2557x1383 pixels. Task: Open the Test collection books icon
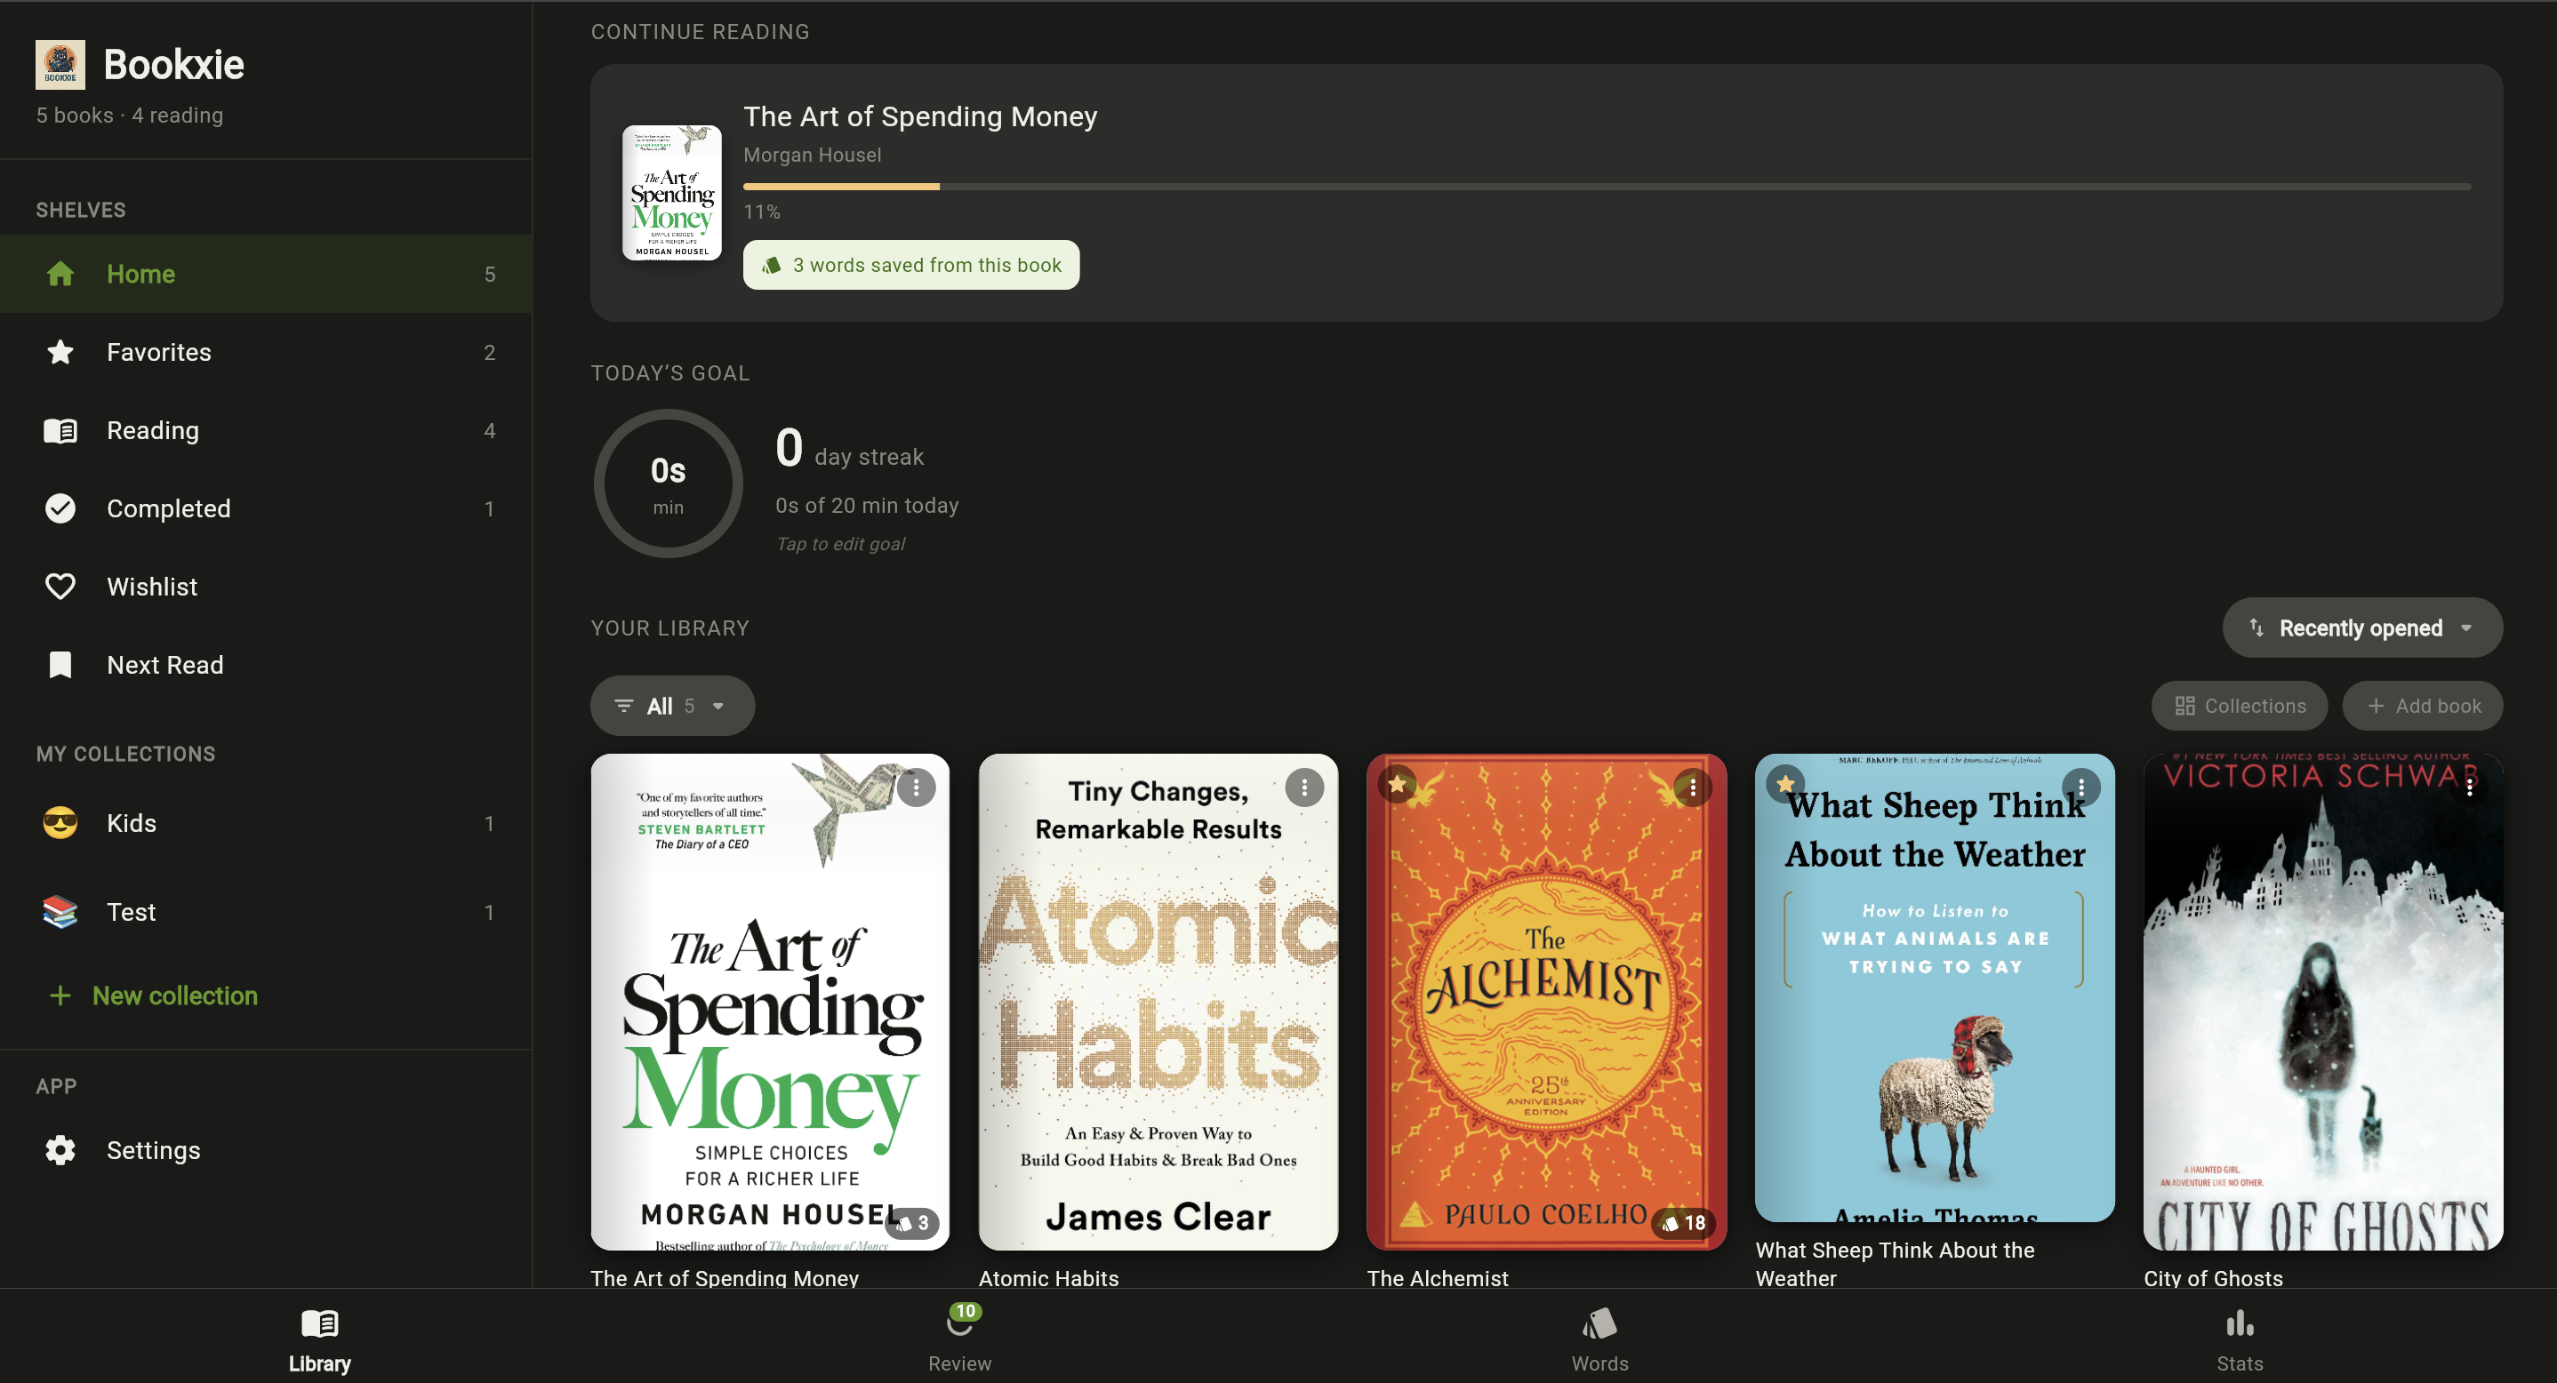[x=60, y=912]
